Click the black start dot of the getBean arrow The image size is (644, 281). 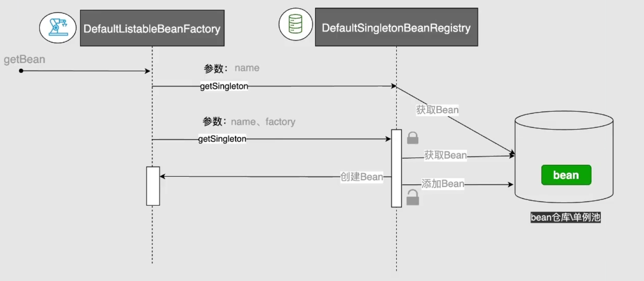click(x=21, y=71)
